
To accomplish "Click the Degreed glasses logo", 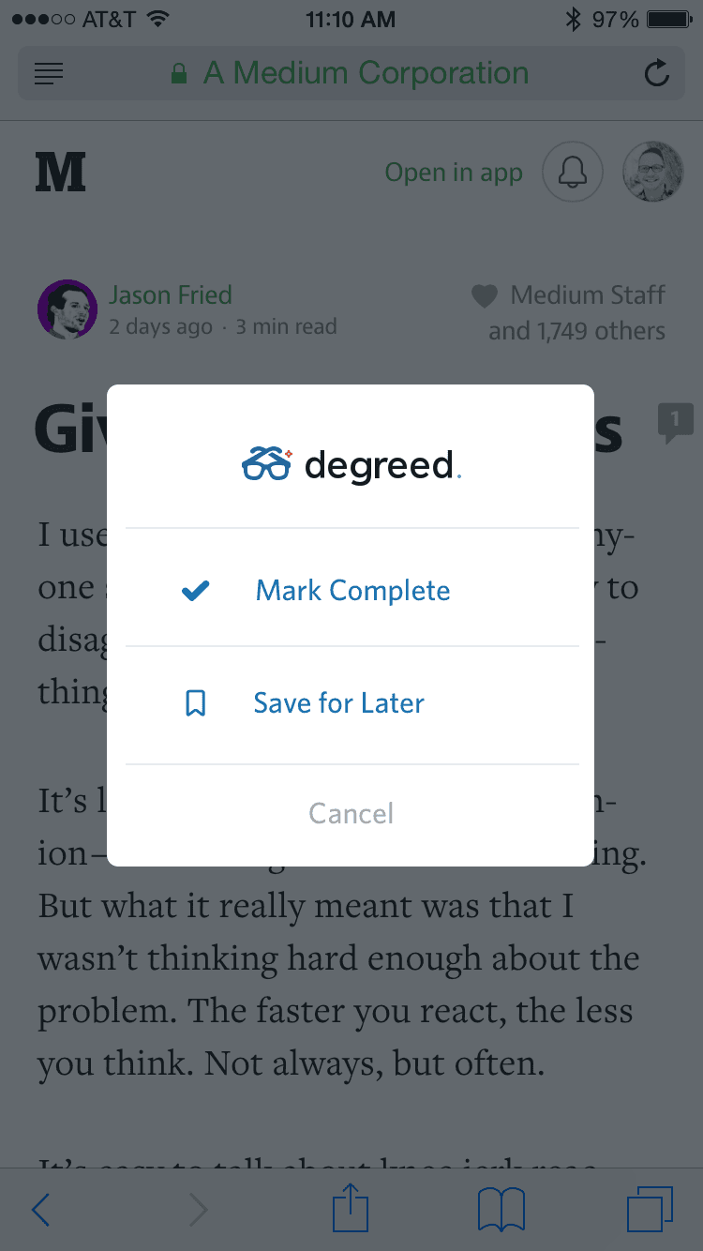I will [267, 464].
